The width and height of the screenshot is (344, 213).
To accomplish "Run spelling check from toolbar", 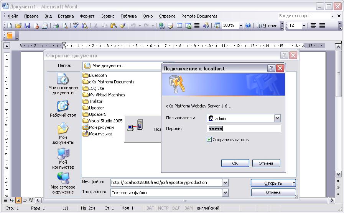I will point(76,26).
